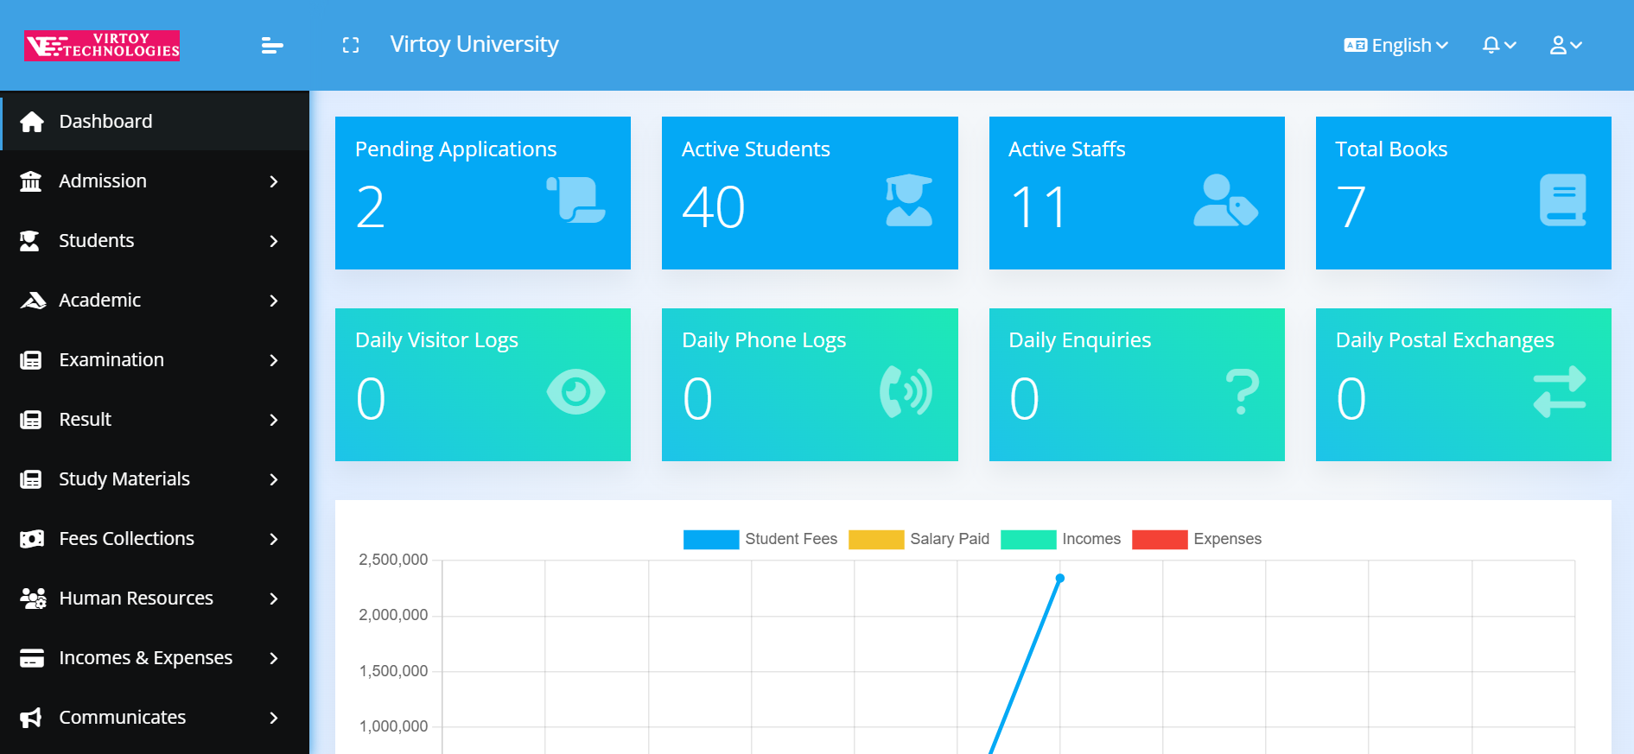The width and height of the screenshot is (1634, 754).
Task: Toggle Expenses red legend swatch
Action: tap(1160, 540)
